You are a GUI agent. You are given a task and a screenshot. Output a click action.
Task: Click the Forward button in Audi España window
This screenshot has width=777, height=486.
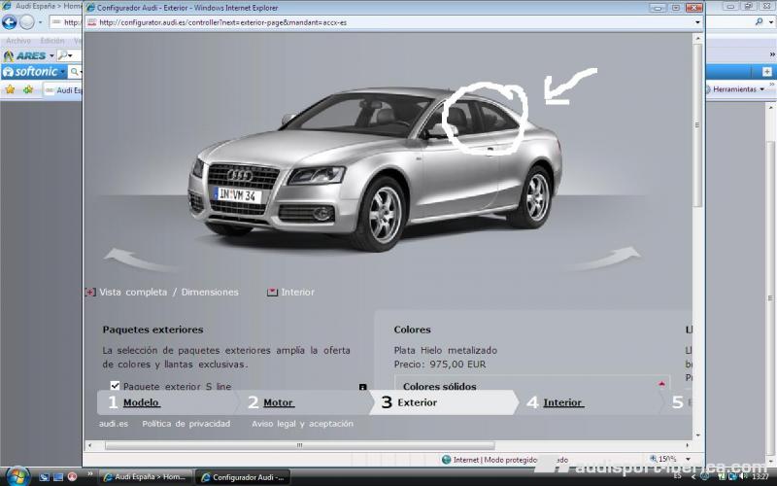click(x=27, y=21)
